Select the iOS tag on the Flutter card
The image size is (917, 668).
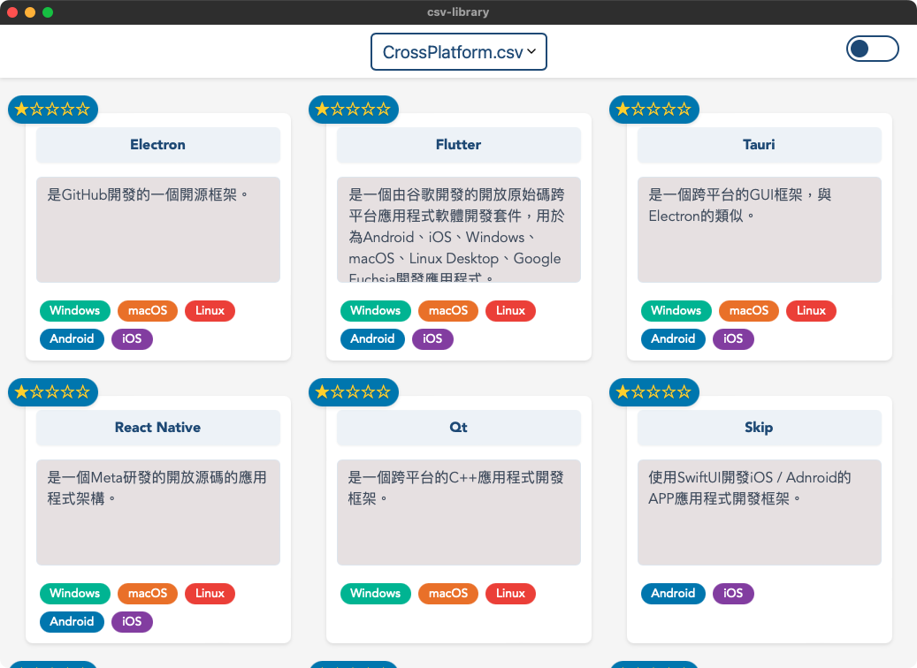click(432, 339)
